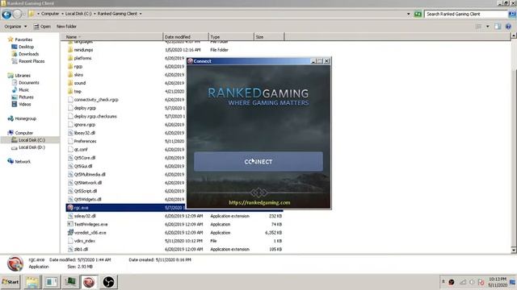The image size is (517, 290).
Task: Select the connectivity_check.rgcp file
Action: [96, 100]
